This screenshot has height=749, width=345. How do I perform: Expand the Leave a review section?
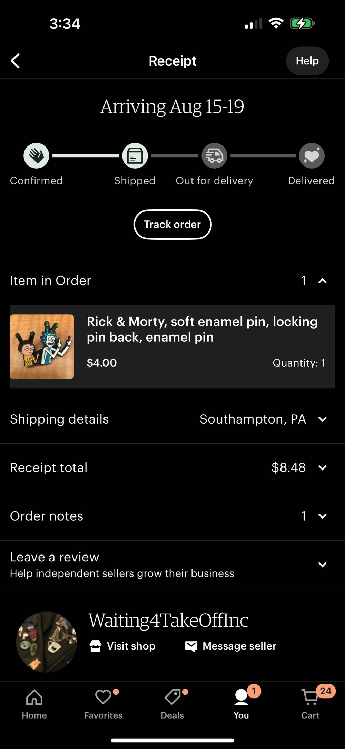322,565
